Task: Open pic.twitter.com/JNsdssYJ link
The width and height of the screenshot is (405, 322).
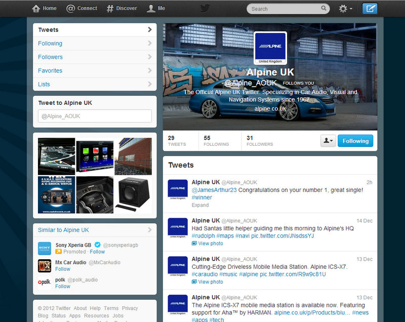Action: click(282, 236)
